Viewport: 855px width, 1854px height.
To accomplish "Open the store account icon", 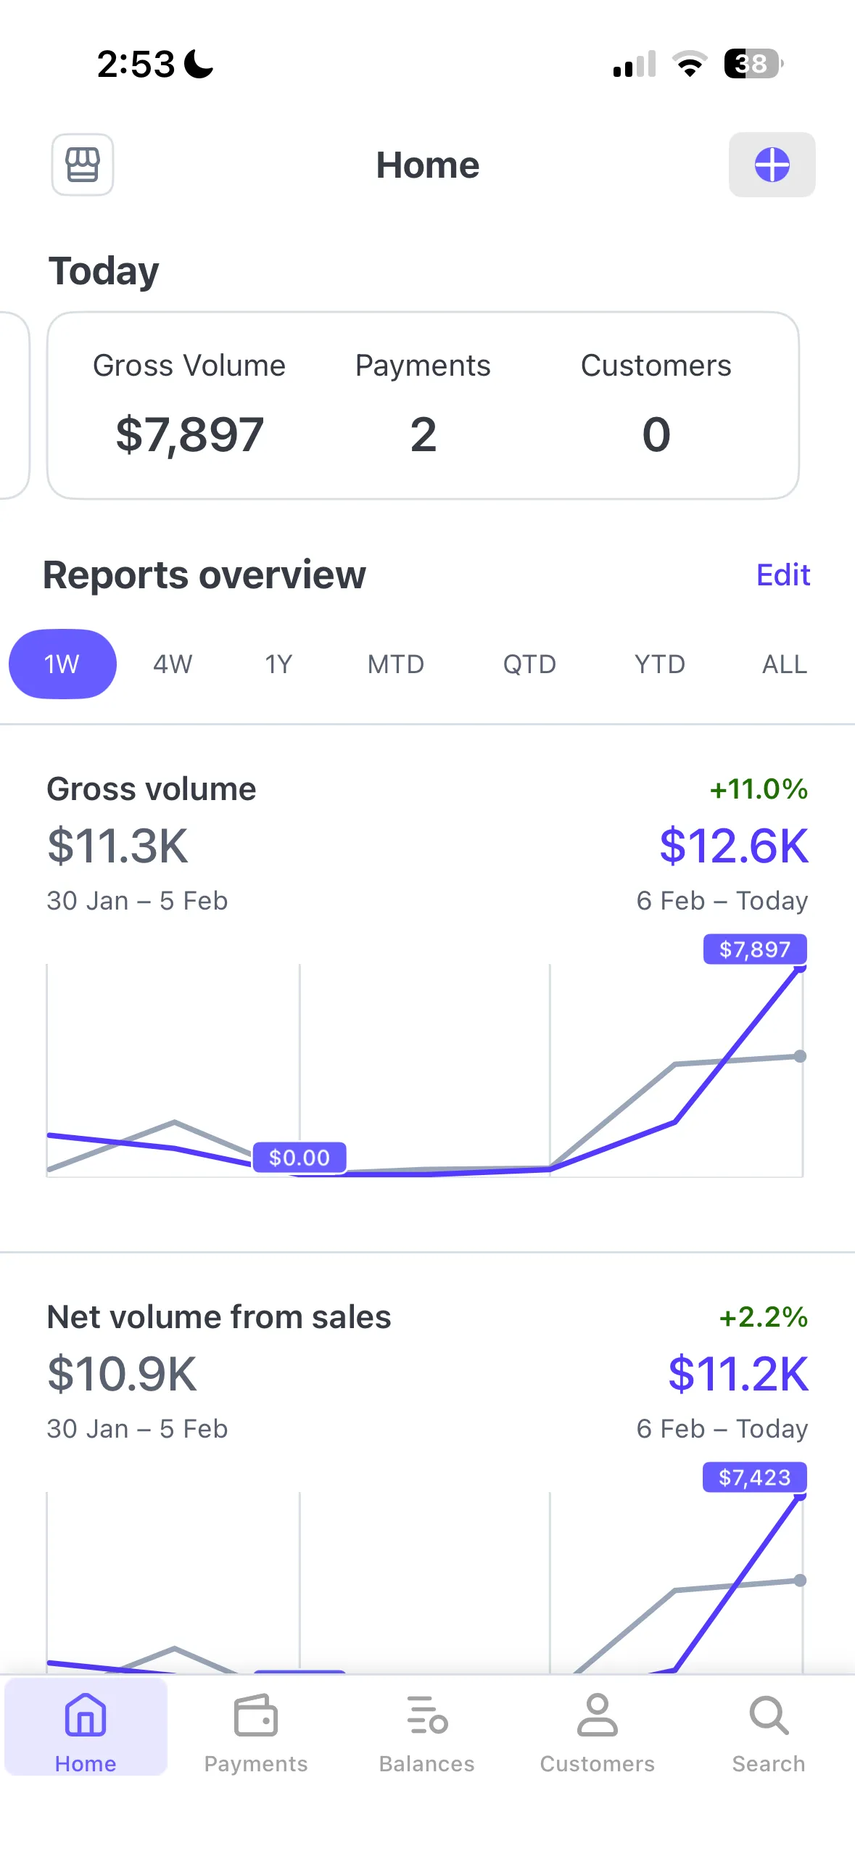I will (x=83, y=165).
